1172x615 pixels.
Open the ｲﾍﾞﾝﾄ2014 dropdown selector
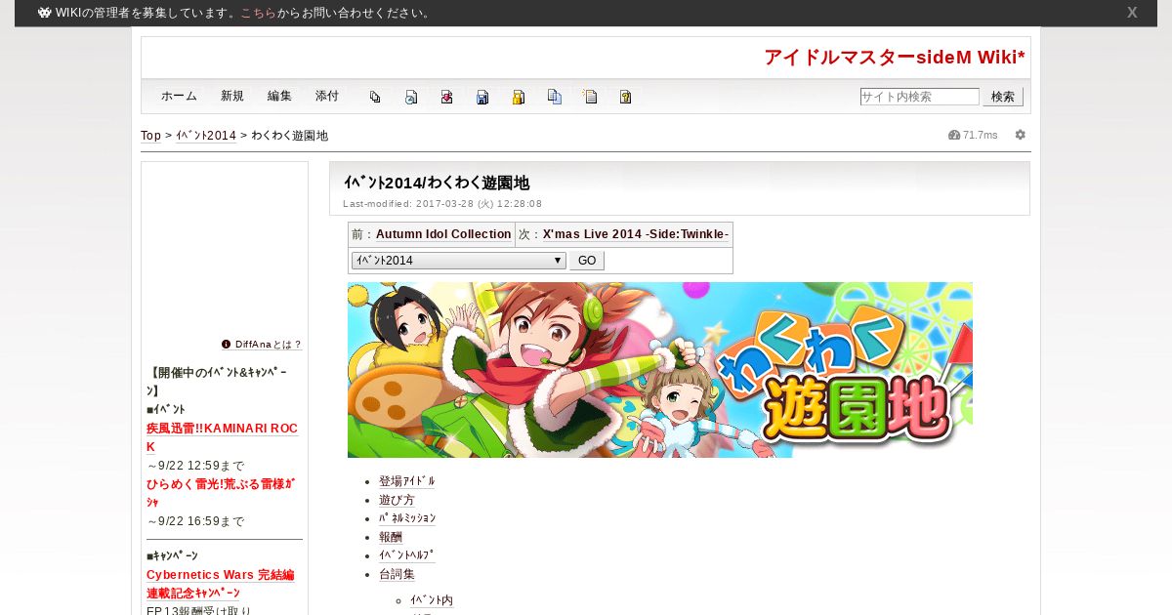(x=459, y=261)
